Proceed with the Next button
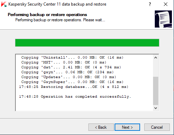The image size is (174, 135). 127,127
